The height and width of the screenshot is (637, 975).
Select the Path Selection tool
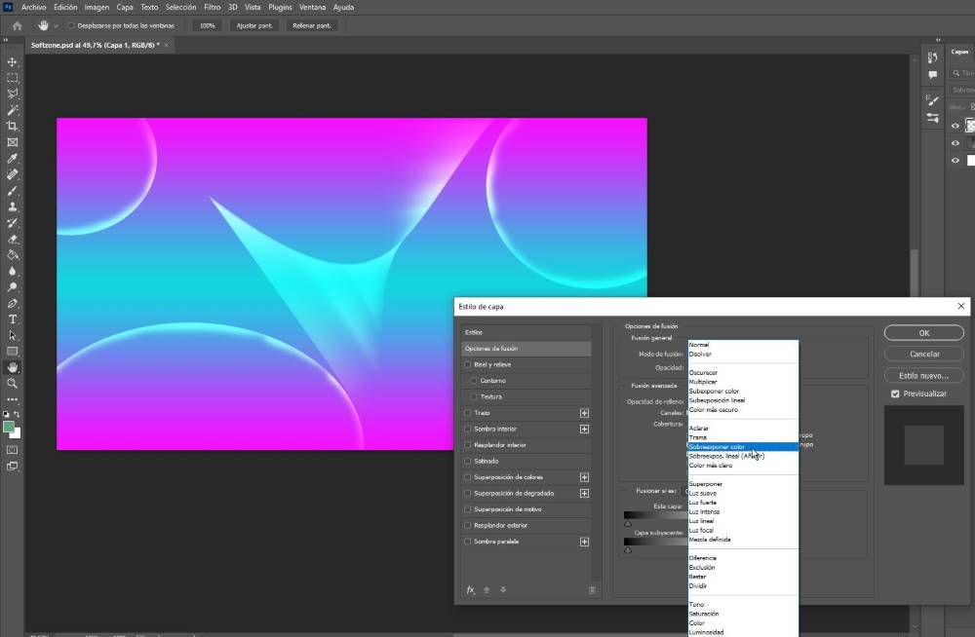12,336
